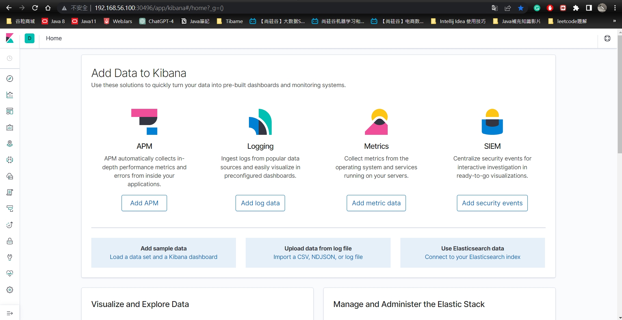Open the Management gear icon
622x320 pixels.
10,290
